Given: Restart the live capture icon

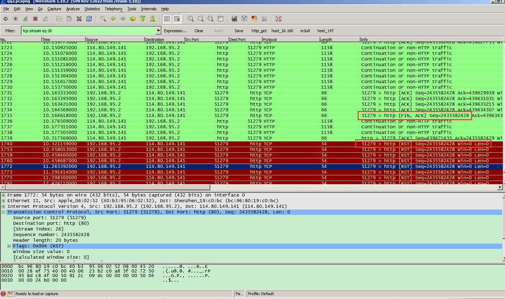Looking at the screenshot, I should 45,19.
